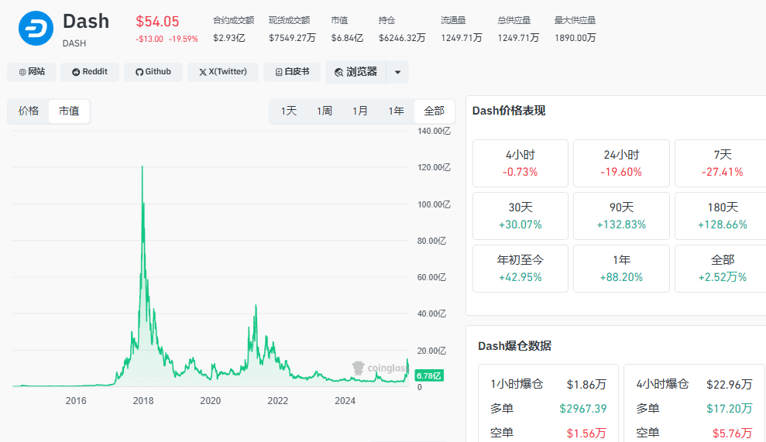Open the Reddit community link

[90, 72]
